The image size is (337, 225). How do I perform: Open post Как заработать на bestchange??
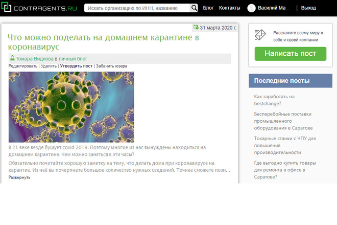(x=274, y=100)
